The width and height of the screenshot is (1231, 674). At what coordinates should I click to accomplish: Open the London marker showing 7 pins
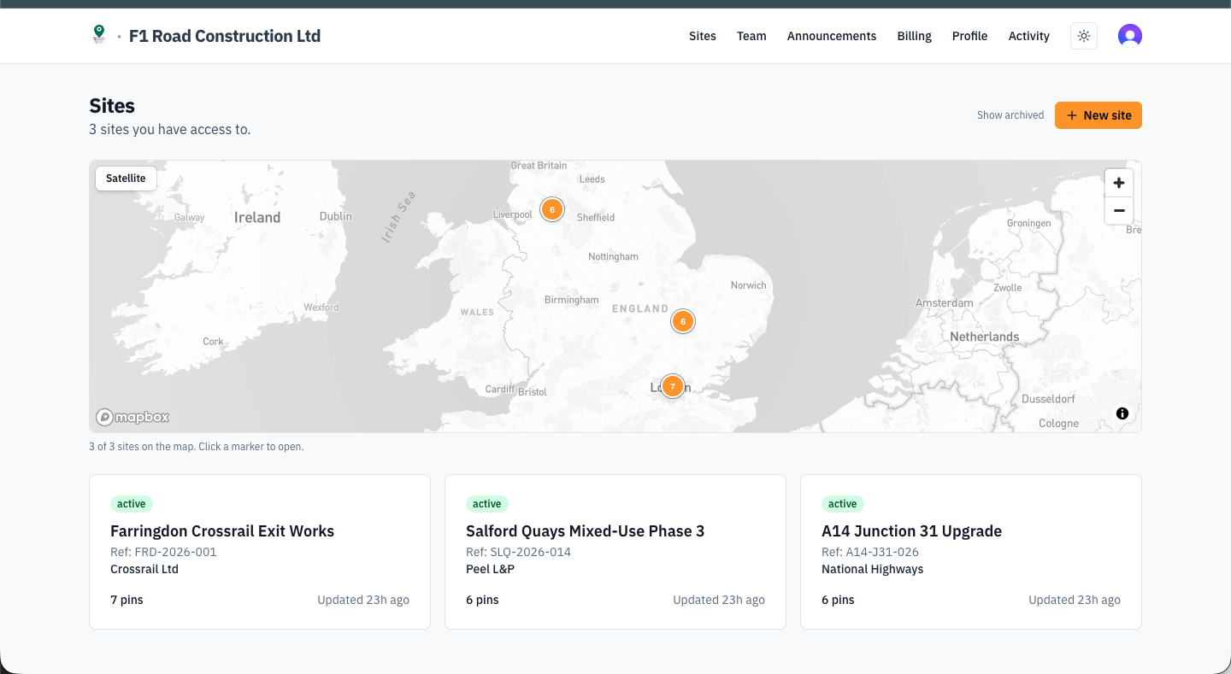(x=673, y=385)
